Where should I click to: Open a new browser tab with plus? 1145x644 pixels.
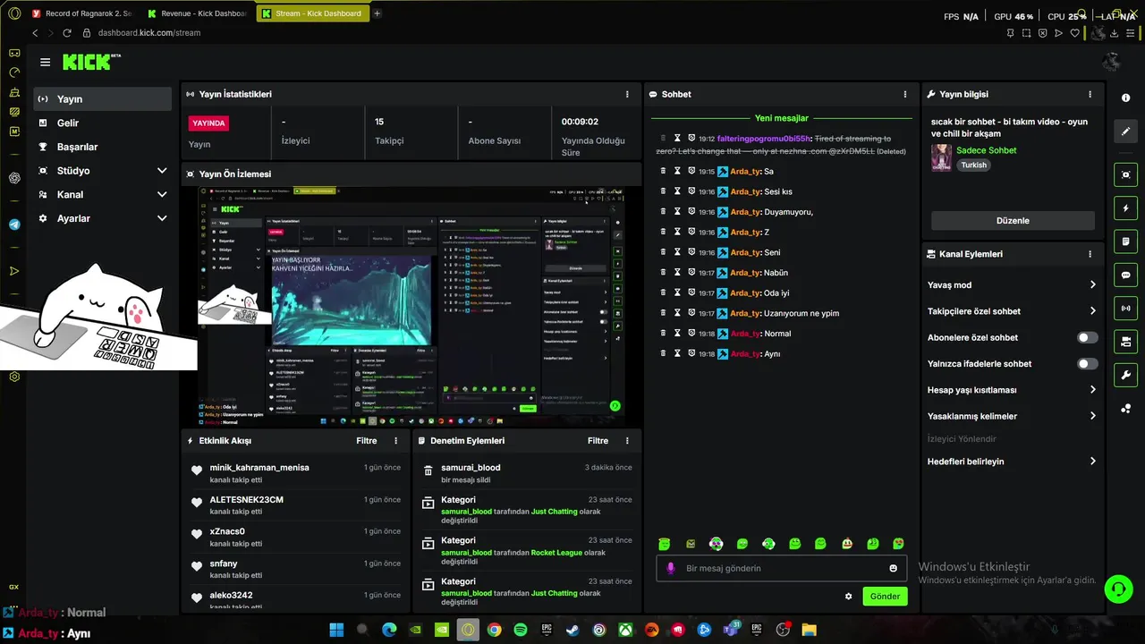coord(377,13)
